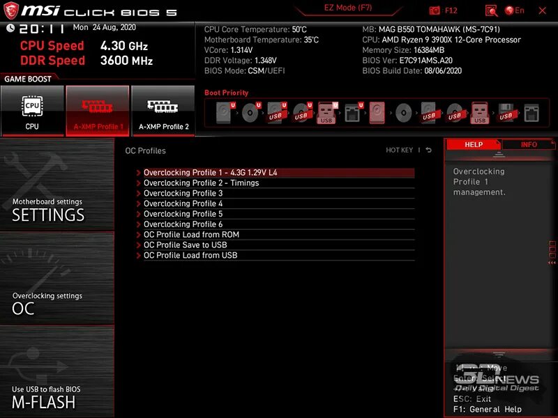Select the UEFI USB key boot icon with U badge
The width and height of the screenshot is (558, 418).
pos(327,113)
